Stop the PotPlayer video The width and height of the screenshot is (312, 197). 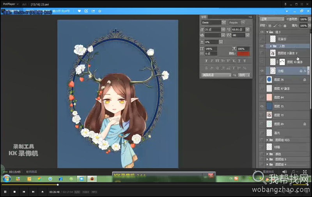coord(14,192)
